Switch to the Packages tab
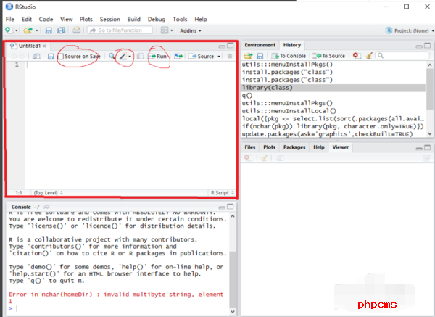Image resolution: width=435 pixels, height=317 pixels. click(294, 147)
